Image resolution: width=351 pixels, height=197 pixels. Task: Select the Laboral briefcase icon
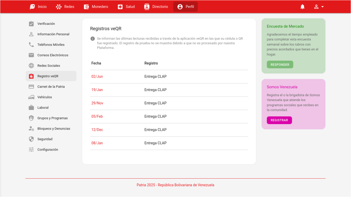pos(31,108)
